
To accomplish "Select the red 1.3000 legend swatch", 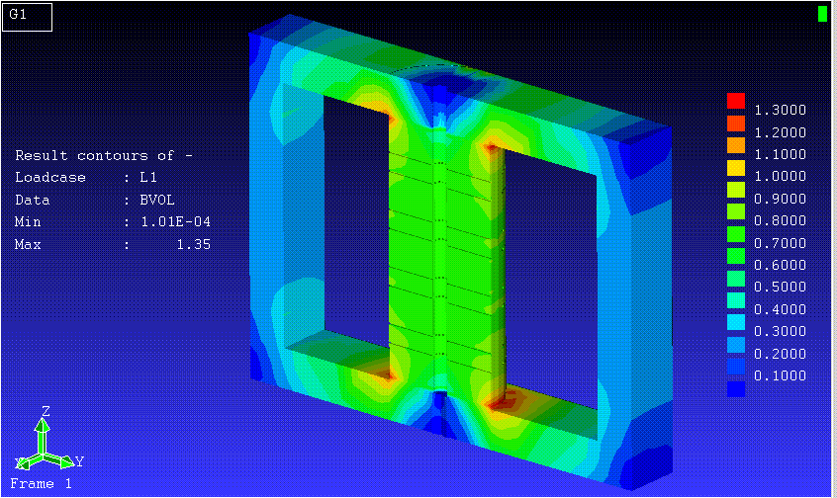I will 735,101.
